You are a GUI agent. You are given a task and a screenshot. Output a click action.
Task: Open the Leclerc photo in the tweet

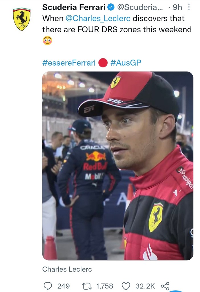(x=118, y=165)
